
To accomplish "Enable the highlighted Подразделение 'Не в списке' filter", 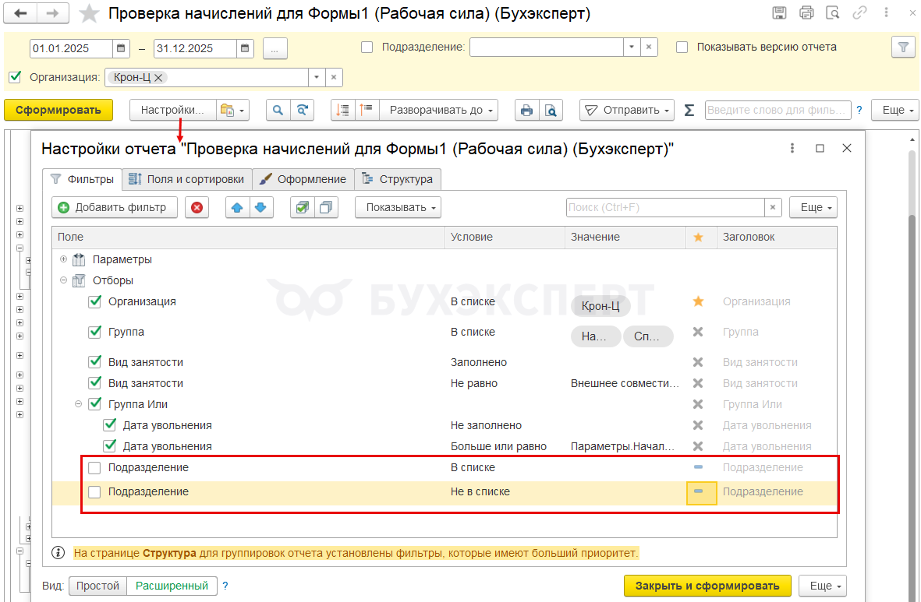I will [94, 492].
